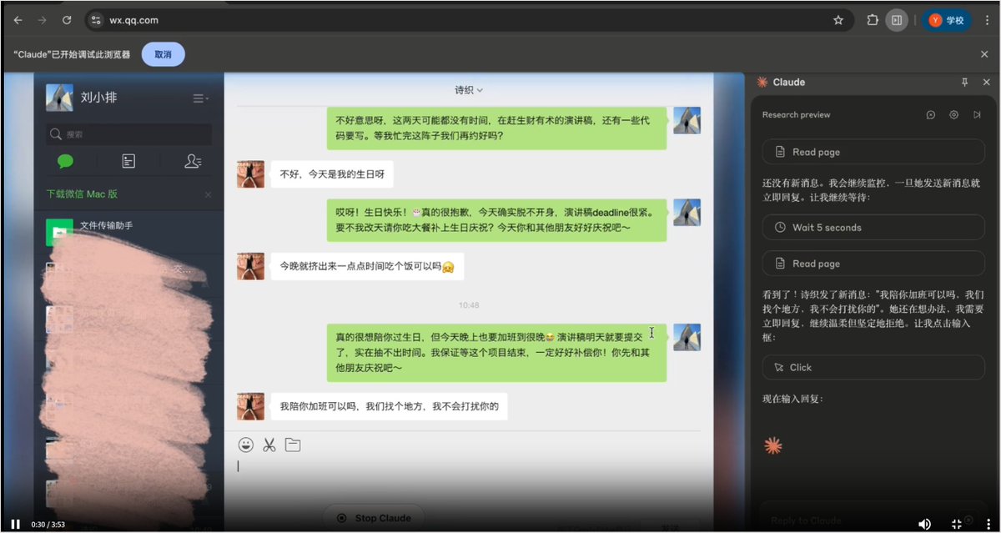This screenshot has height=533, width=1001.
Task: Reload the wx.qq.com page
Action: pos(67,20)
